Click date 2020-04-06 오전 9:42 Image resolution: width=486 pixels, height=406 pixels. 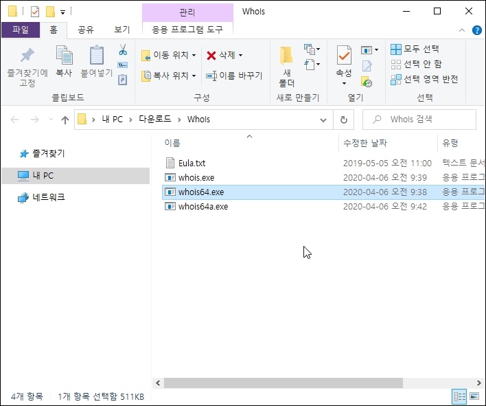[384, 207]
